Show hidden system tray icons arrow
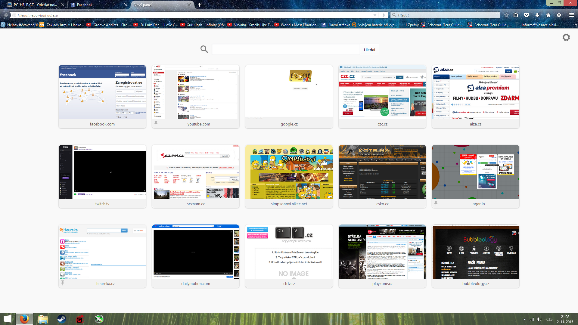578x325 pixels. (x=524, y=319)
